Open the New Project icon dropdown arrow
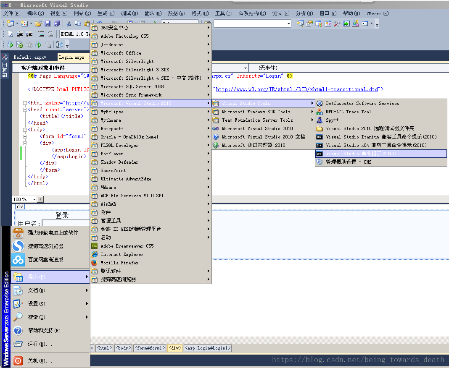This screenshot has height=368, width=449. 17,23
